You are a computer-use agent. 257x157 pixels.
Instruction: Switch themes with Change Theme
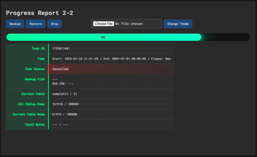[x=178, y=24]
